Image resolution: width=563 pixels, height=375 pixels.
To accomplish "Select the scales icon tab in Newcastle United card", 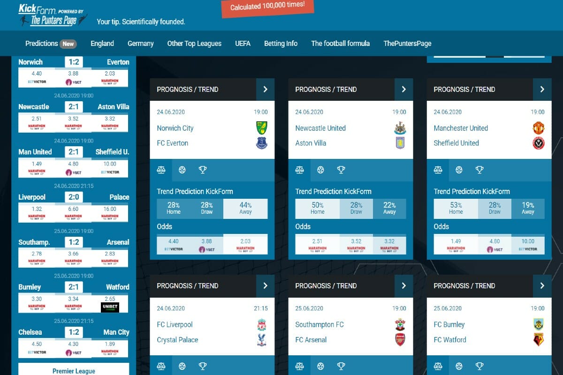I will [x=299, y=170].
